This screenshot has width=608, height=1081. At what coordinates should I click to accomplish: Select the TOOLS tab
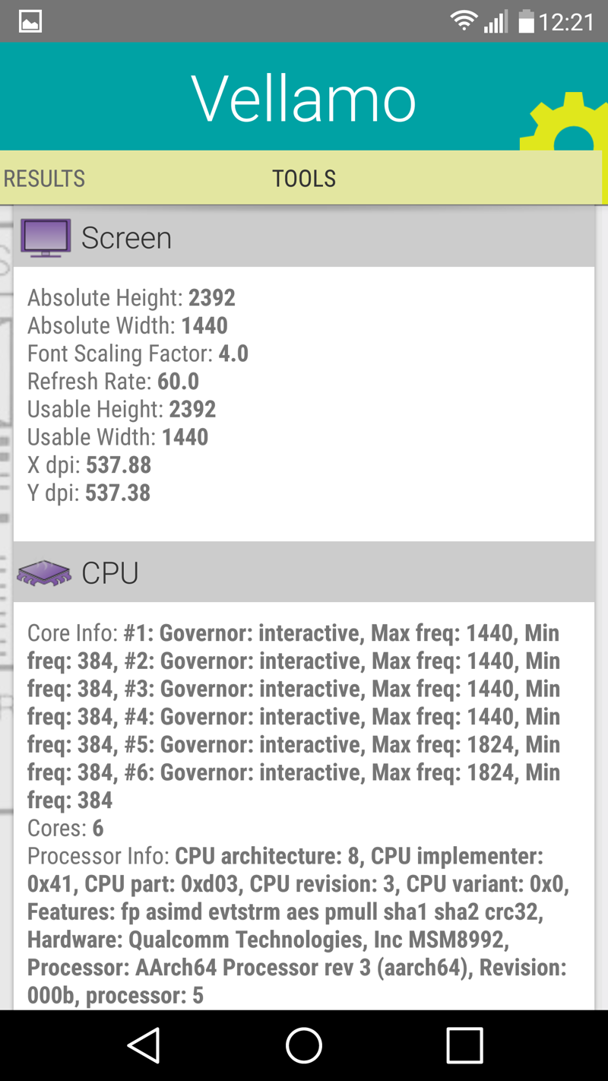point(304,179)
